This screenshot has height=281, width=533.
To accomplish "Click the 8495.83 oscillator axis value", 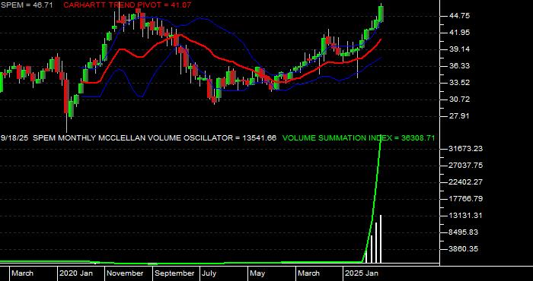I will (463, 232).
